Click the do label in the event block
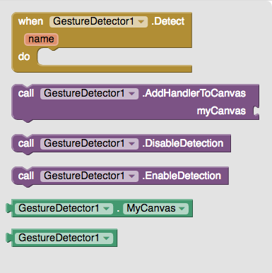This screenshot has height=273, width=272. [x=24, y=56]
